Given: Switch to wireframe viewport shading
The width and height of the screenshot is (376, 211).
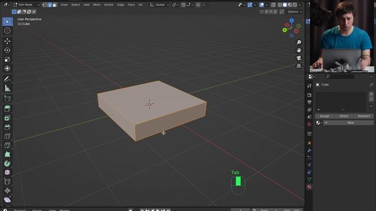Looking at the screenshot, I should 280,5.
